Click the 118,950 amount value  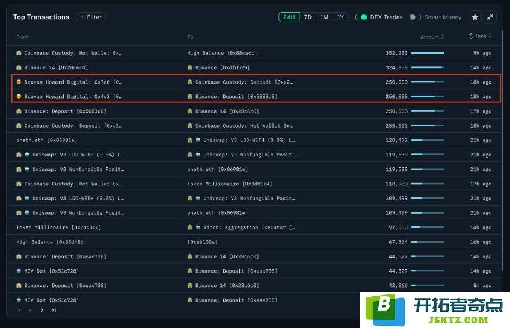(396, 184)
